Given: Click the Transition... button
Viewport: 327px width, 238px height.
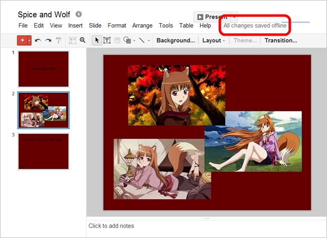Looking at the screenshot, I should [x=281, y=40].
